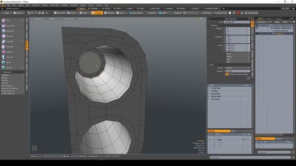
Task: Expand the Morph Maps list
Action: point(209,94)
